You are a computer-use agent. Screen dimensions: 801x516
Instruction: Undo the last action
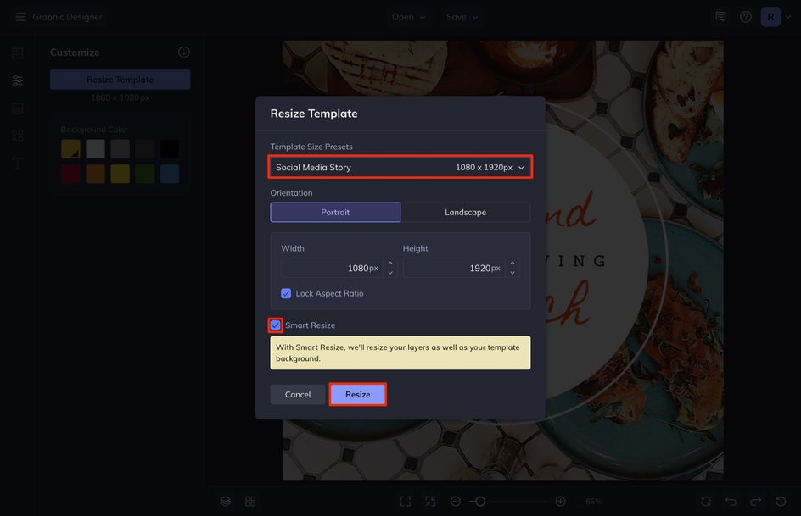731,502
